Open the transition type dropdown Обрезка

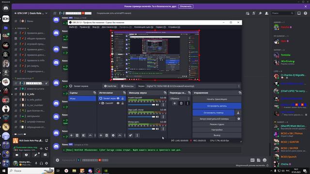(x=180, y=99)
